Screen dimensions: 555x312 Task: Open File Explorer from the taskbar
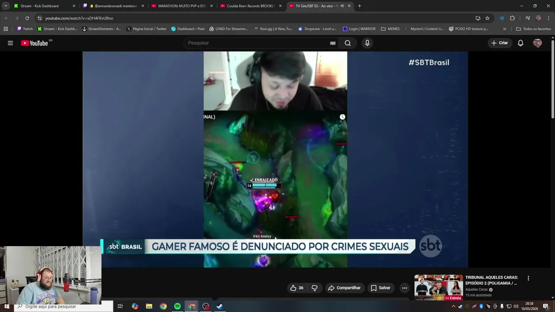(149, 306)
